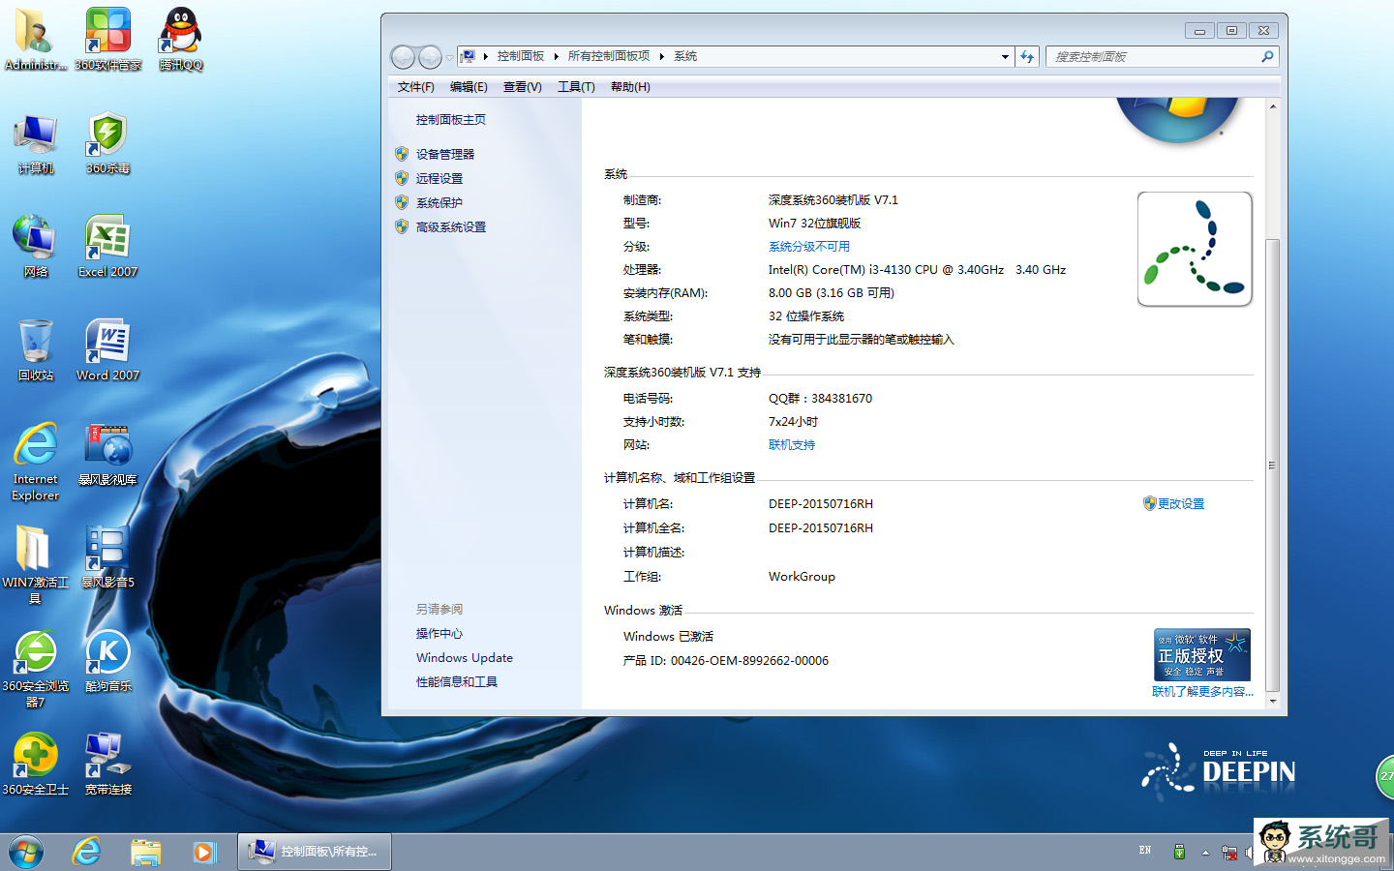
Task: Open the recent pages dropdown next to the Forward arrow
Action: click(449, 58)
